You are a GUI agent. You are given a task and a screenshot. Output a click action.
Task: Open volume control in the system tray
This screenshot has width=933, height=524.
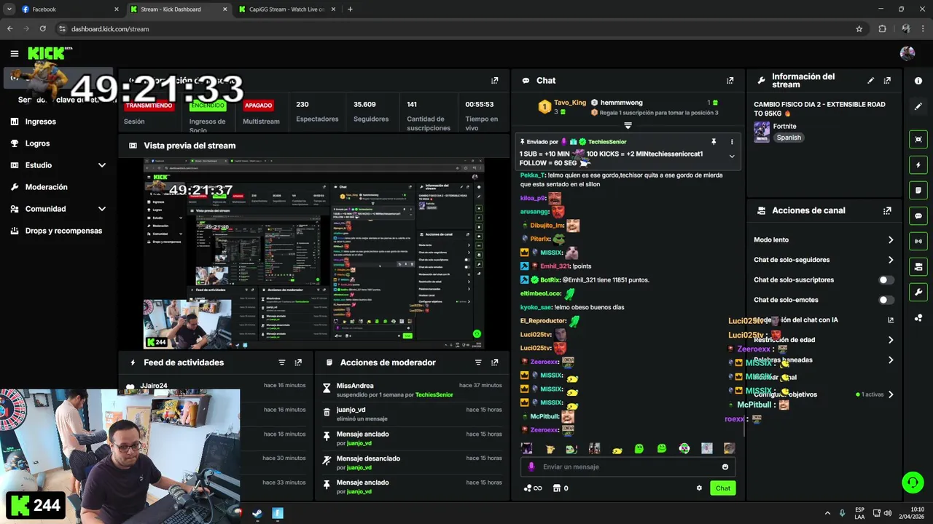(x=888, y=513)
